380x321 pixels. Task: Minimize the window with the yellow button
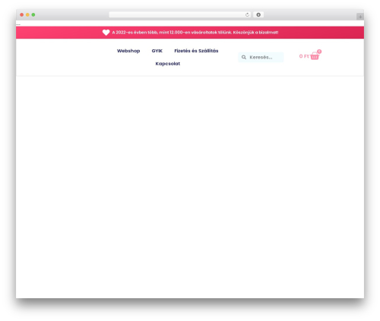27,15
